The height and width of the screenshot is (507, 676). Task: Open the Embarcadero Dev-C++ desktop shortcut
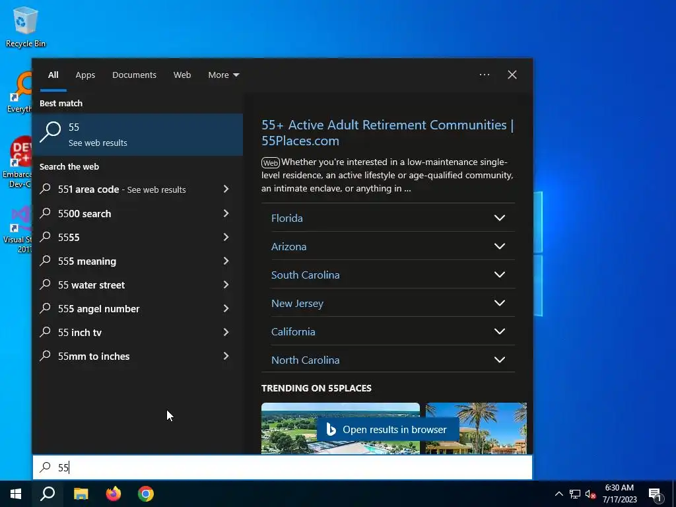[18, 162]
